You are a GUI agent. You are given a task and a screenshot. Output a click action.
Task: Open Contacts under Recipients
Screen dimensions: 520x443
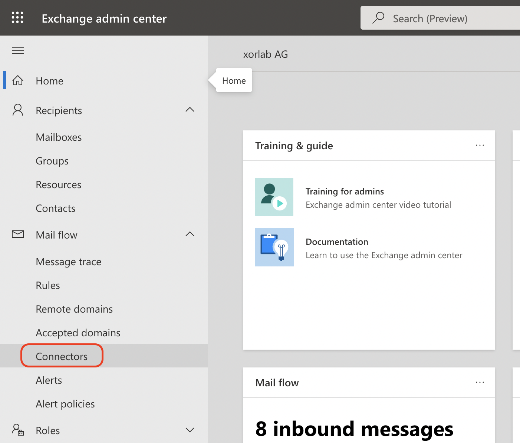[x=56, y=209]
